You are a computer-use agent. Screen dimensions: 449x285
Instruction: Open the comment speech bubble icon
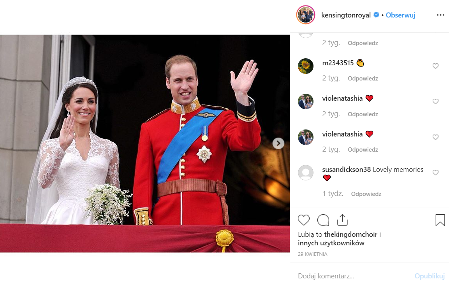click(x=323, y=220)
